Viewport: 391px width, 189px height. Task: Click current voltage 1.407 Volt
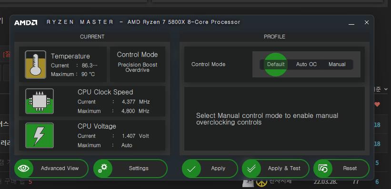click(x=135, y=136)
